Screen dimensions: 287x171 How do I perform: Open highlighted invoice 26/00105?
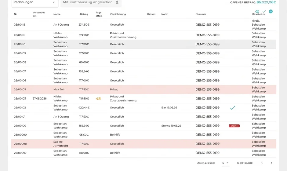click(143, 89)
